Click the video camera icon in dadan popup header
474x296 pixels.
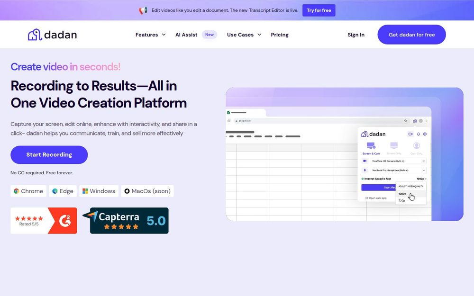point(410,134)
